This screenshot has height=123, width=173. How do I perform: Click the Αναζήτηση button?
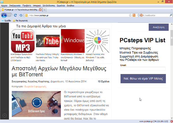[x=159, y=27]
